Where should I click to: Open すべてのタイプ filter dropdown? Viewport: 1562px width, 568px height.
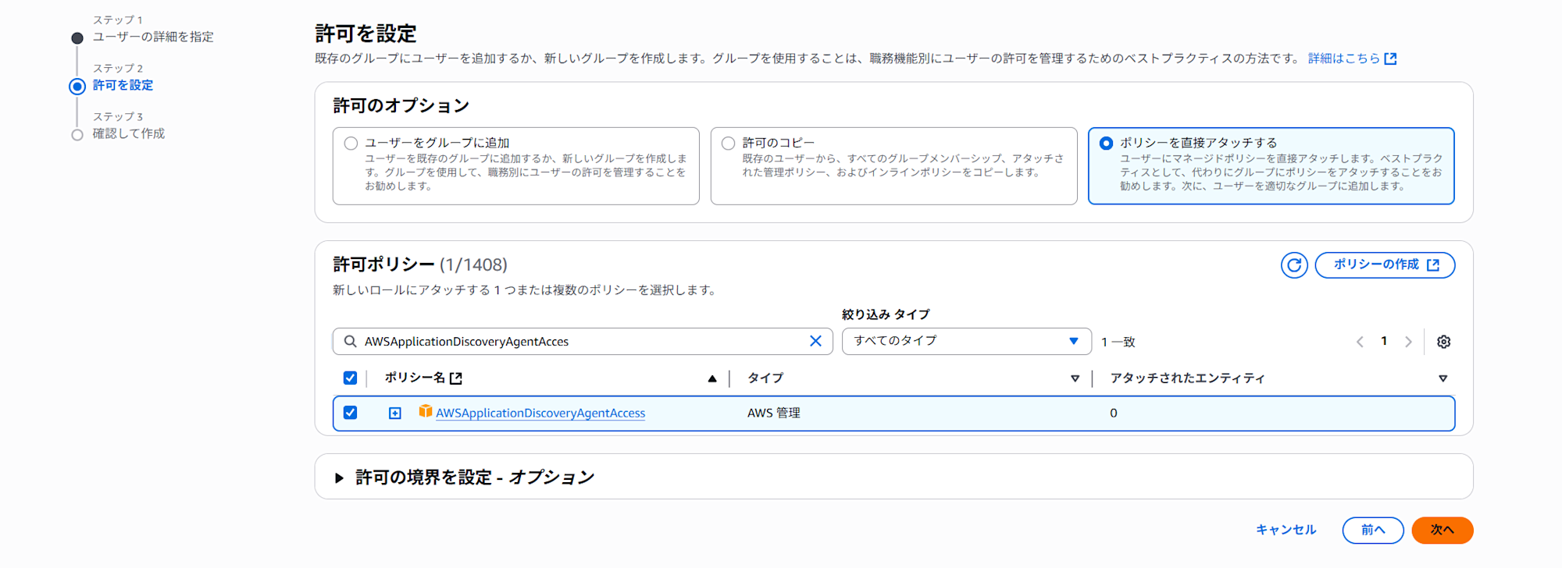pos(966,341)
